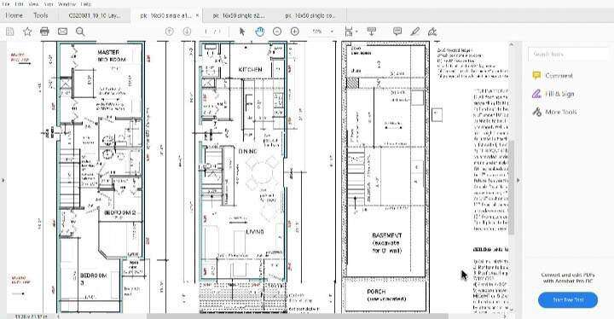Screen dimensions: 614x319
Task: Click the Start Free Trial button
Action: click(x=568, y=299)
